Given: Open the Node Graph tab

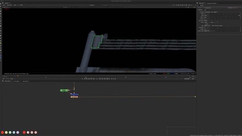Looking at the screenshot, I should coord(7,81).
